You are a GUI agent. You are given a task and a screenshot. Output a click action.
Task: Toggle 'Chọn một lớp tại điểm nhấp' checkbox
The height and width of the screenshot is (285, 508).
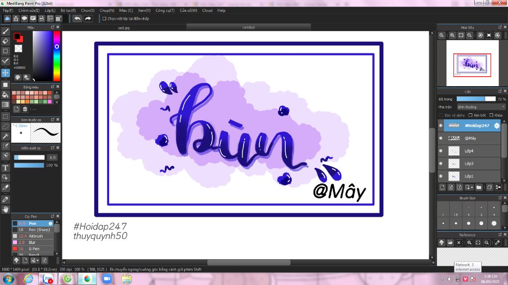104,19
